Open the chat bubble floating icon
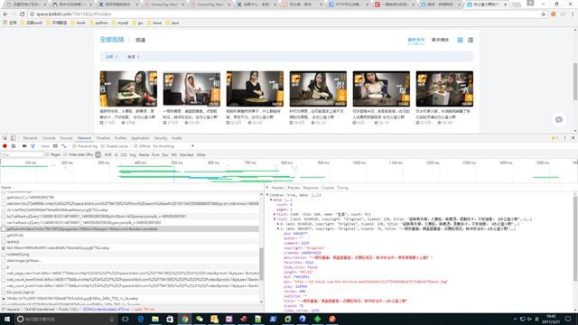Image resolution: width=578 pixels, height=325 pixels. (559, 120)
